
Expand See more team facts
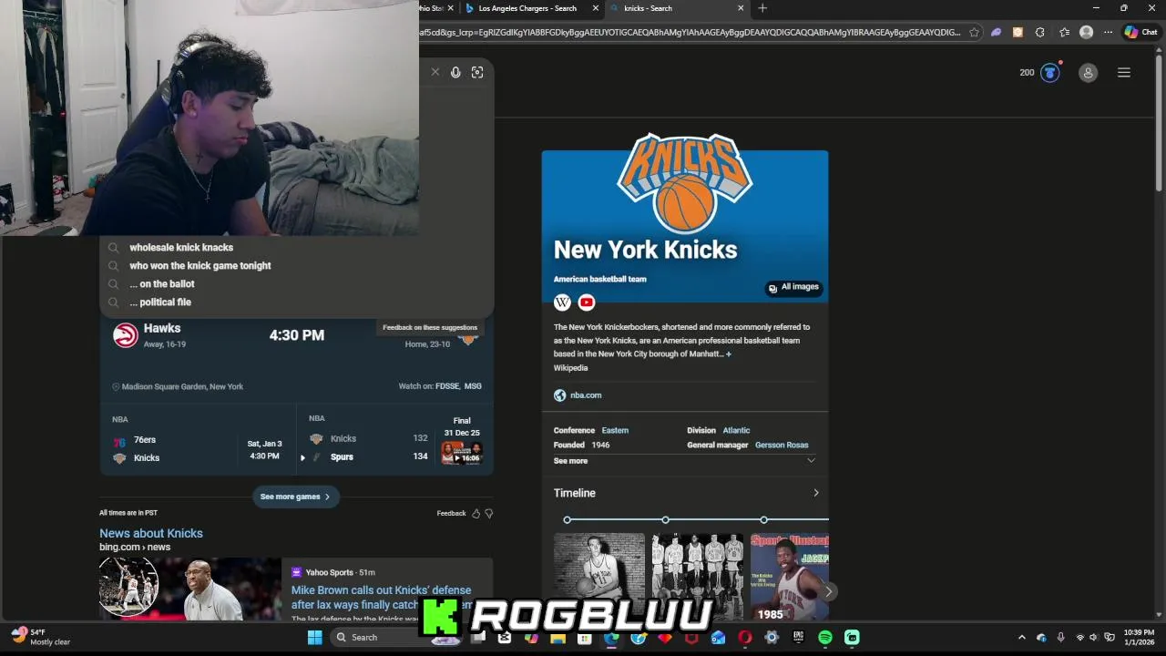click(684, 461)
